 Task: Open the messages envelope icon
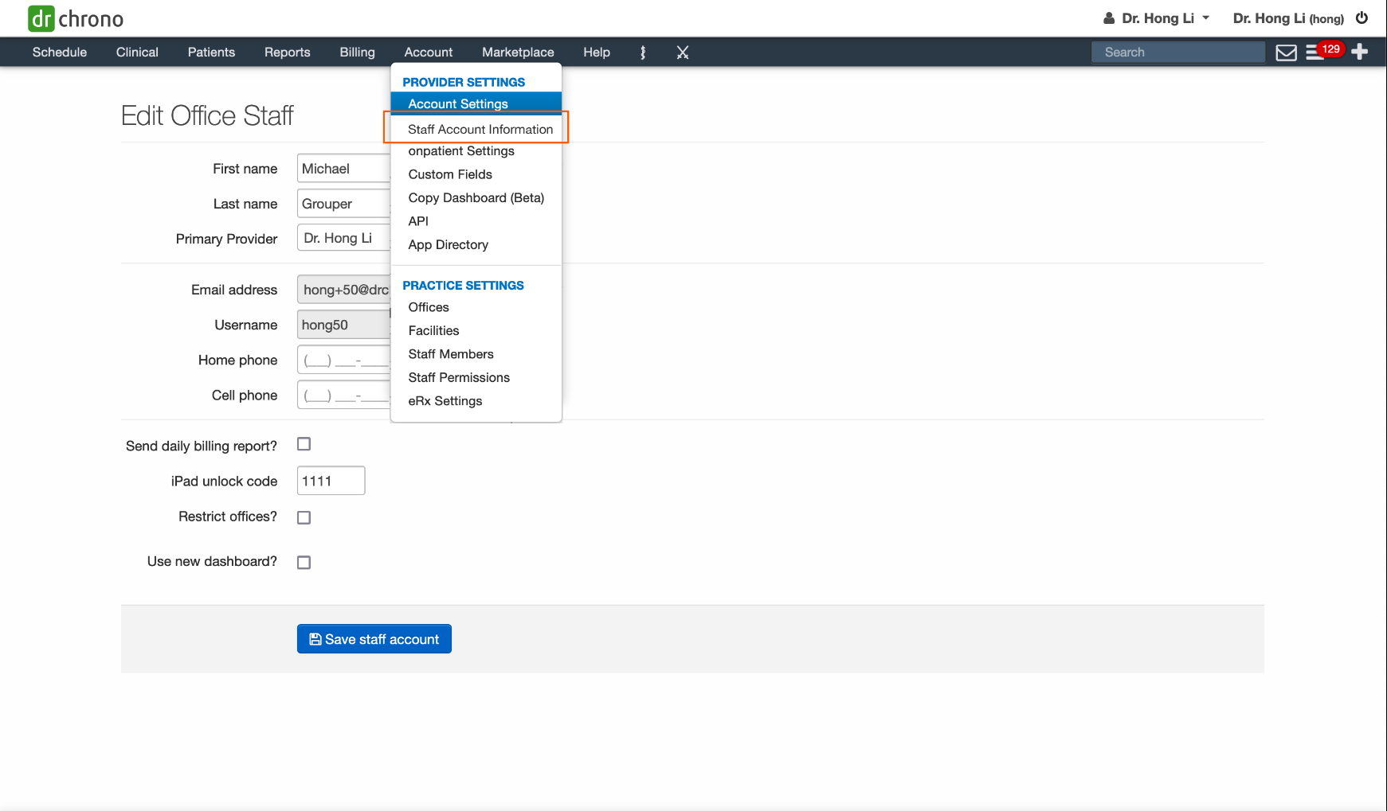[x=1286, y=53]
